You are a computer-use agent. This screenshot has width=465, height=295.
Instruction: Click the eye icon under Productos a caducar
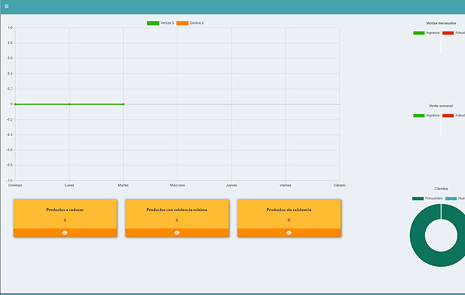[64, 233]
